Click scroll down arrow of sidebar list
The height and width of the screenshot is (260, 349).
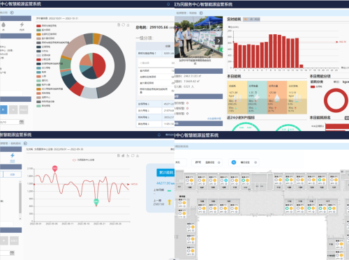(x=20, y=218)
